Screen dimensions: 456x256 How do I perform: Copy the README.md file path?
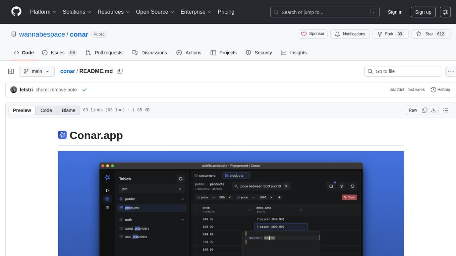tap(120, 71)
